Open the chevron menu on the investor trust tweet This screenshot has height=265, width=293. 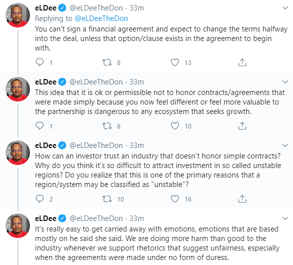click(285, 145)
